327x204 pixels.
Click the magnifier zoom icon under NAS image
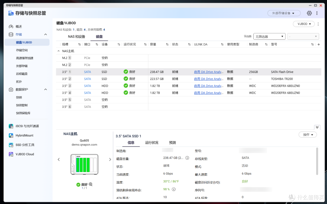coord(91,184)
